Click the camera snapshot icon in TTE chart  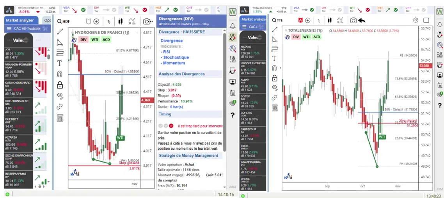point(353,20)
